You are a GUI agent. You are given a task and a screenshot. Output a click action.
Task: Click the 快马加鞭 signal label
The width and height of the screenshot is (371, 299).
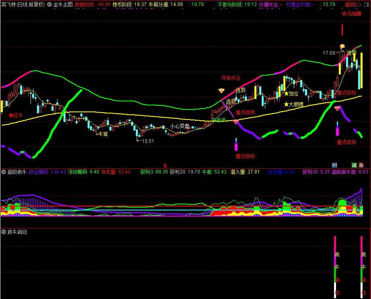pyautogui.click(x=352, y=14)
